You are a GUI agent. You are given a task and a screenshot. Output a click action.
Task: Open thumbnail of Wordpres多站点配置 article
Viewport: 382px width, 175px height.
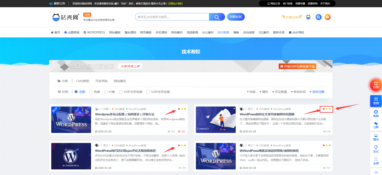(71, 120)
